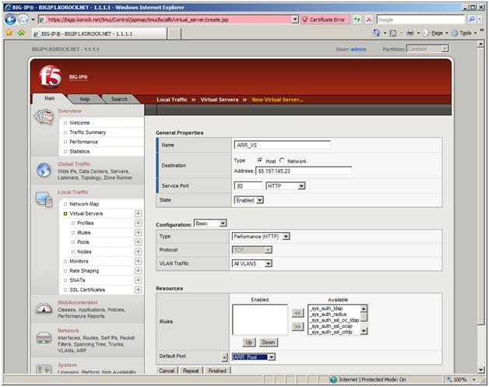Click the browser Back arrow button
The width and height of the screenshot is (489, 387).
point(12,19)
